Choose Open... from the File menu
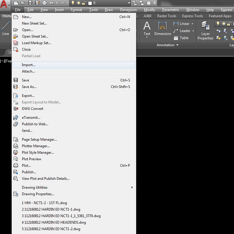Viewport: 234px width, 234px height. click(x=74, y=30)
